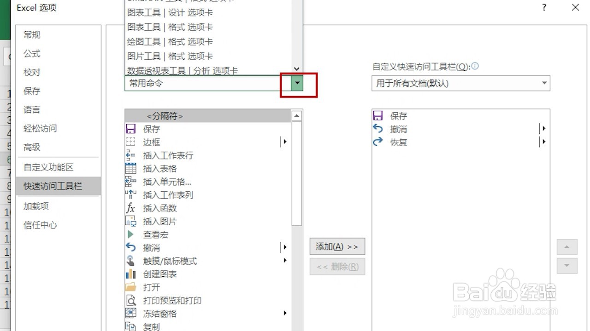Select 撤消 in the Quick Access Toolbar list
The image size is (590, 331).
399,129
